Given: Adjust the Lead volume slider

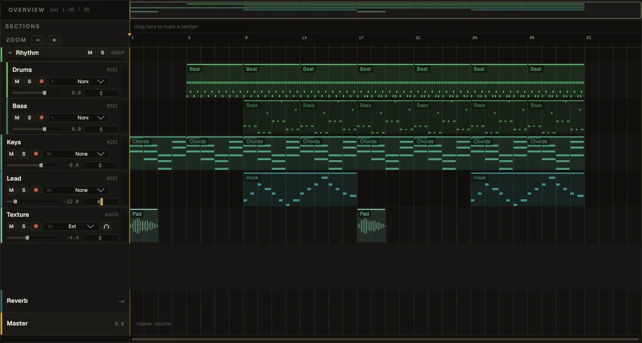Looking at the screenshot, I should [31, 201].
